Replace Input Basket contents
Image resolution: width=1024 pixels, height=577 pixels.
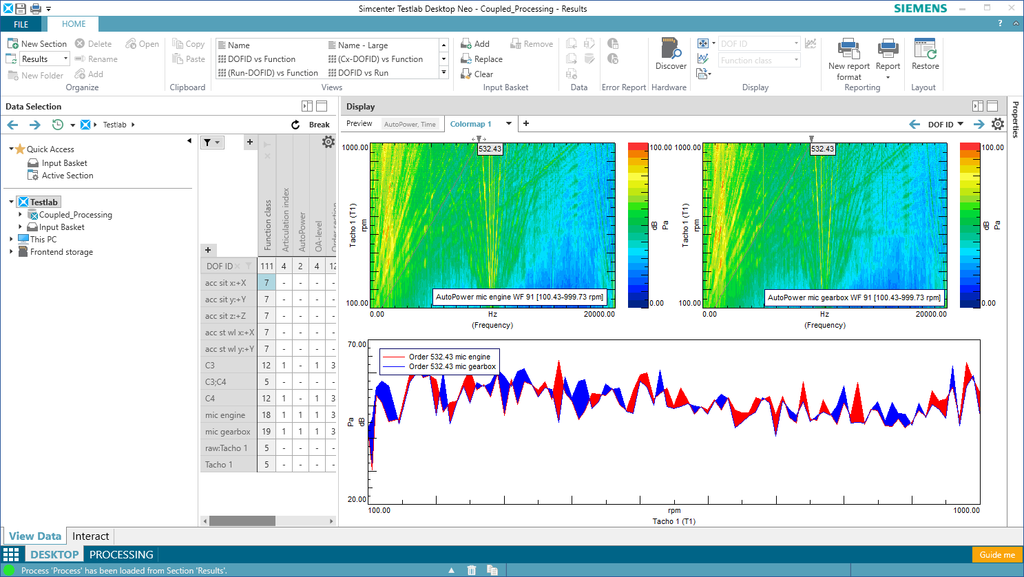(481, 59)
